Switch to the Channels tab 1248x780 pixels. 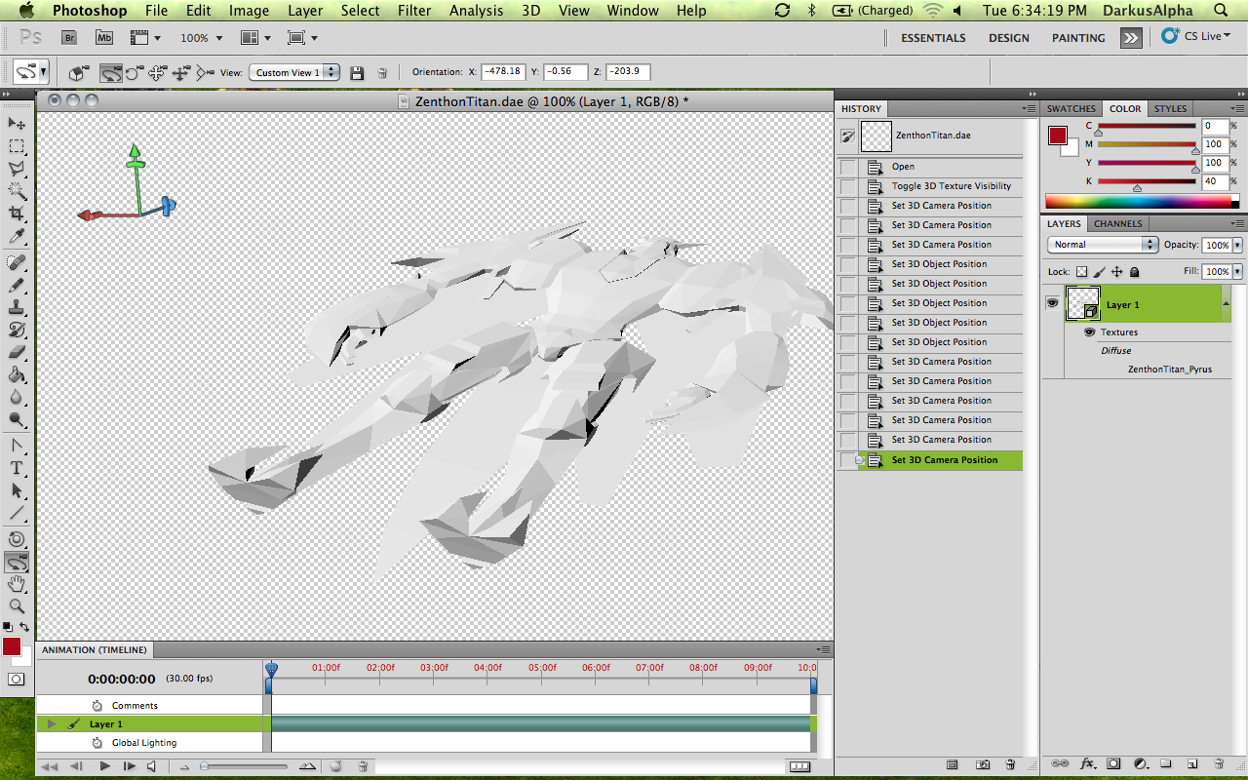pos(1117,224)
